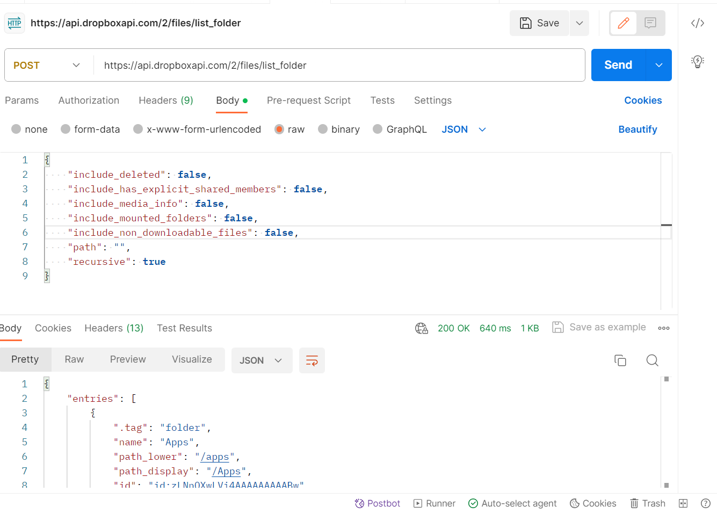Click the Auto-select agent status
The width and height of the screenshot is (717, 513).
(x=512, y=503)
